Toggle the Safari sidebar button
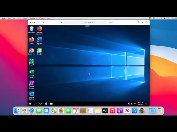This screenshot has width=177, height=132. pyautogui.click(x=39, y=23)
